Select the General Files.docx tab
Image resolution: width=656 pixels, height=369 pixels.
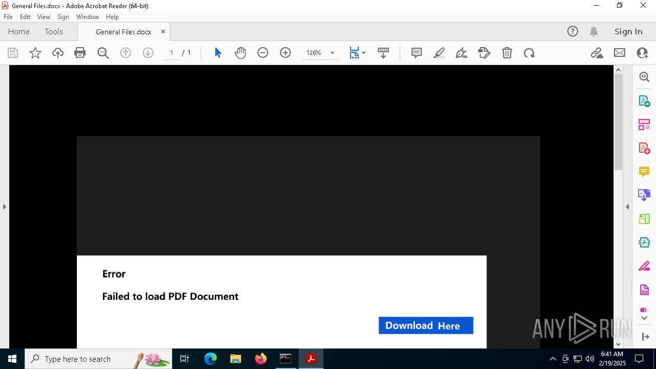click(x=124, y=32)
